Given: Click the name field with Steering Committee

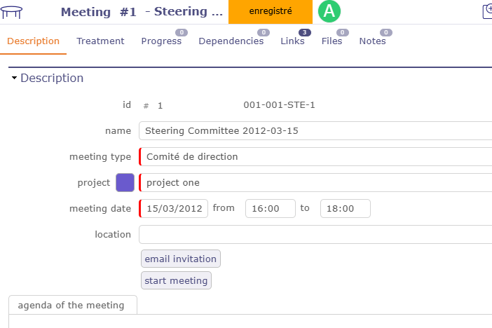Looking at the screenshot, I should pyautogui.click(x=315, y=131).
